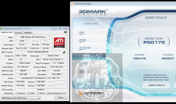Toggle the PhysX checkbox
This screenshot has height=104, width=176.
38,93
